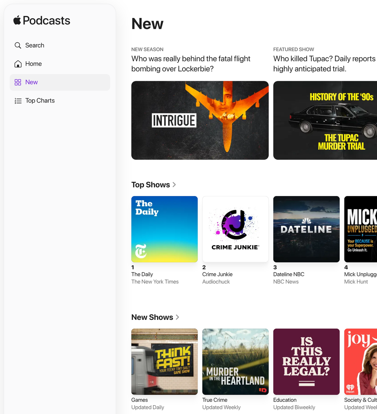Image resolution: width=377 pixels, height=414 pixels.
Task: Click 'The New York Times' publisher text
Action: pyautogui.click(x=155, y=282)
